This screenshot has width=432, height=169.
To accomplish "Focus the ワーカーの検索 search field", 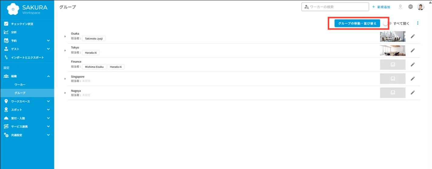I will tap(335, 7).
